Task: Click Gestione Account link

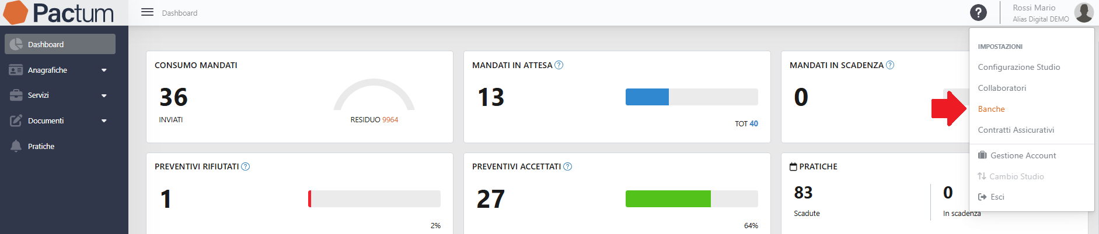Action: [1017, 155]
